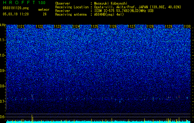Click the 1126 time marker
Image resolution: width=194 pixels, height=123 pixels.
coord(113,26)
